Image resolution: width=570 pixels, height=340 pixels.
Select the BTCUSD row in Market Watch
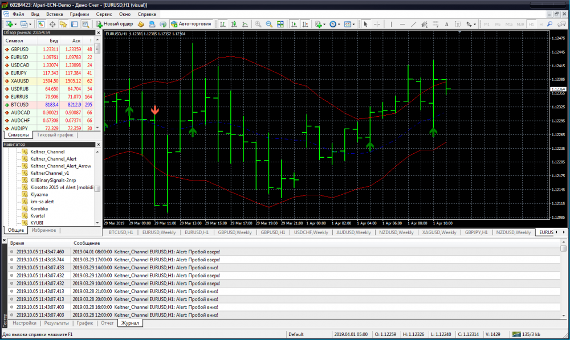point(48,105)
